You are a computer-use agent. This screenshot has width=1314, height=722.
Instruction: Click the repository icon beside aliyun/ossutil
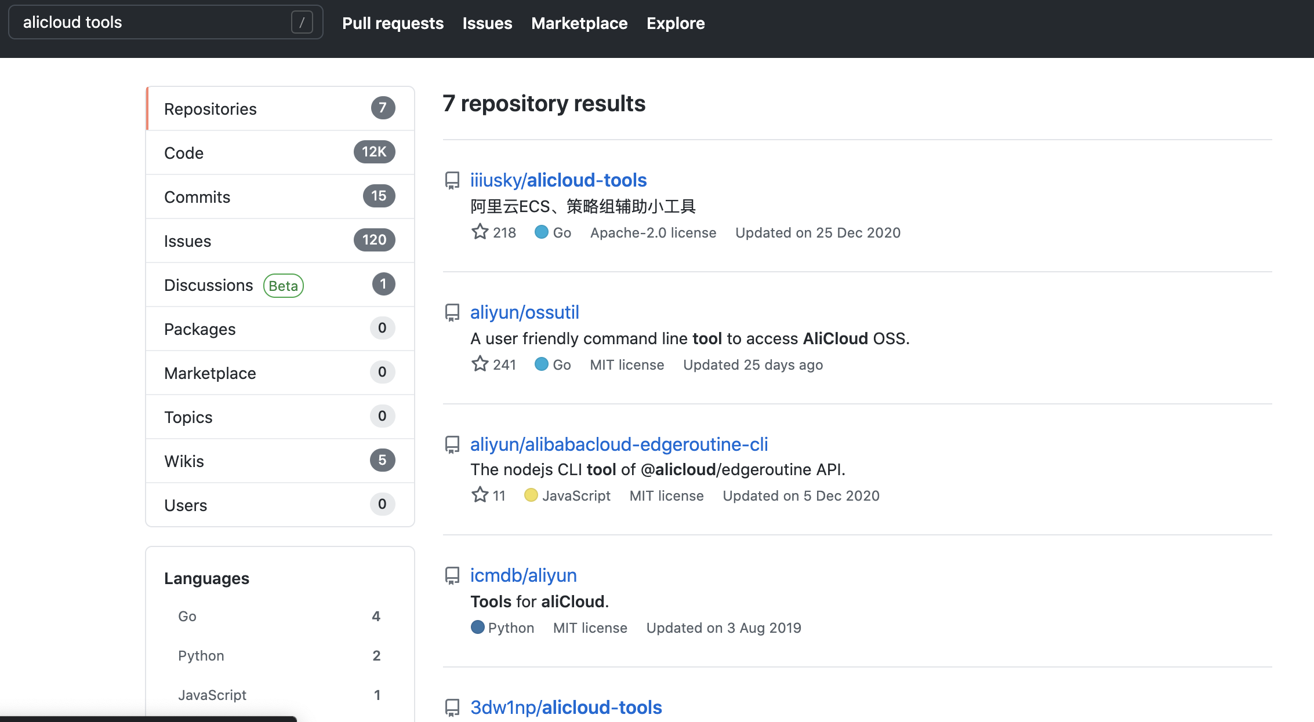tap(452, 312)
